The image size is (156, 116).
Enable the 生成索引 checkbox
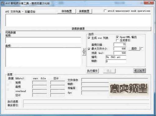[x=117, y=40]
